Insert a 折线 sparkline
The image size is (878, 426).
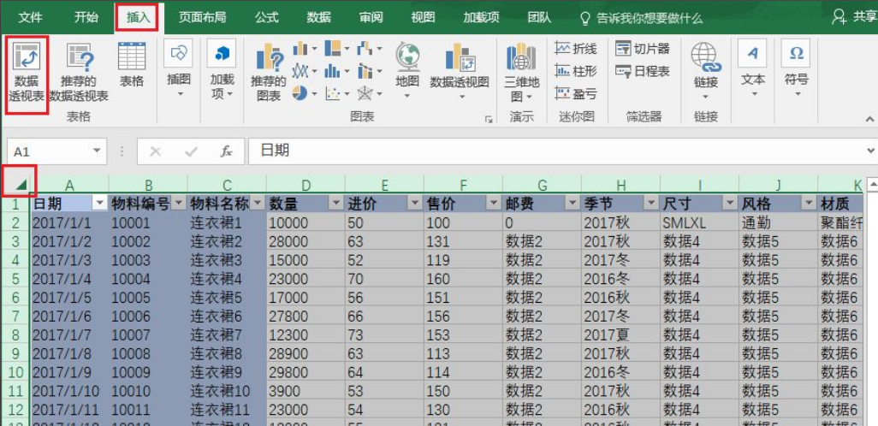(x=575, y=49)
